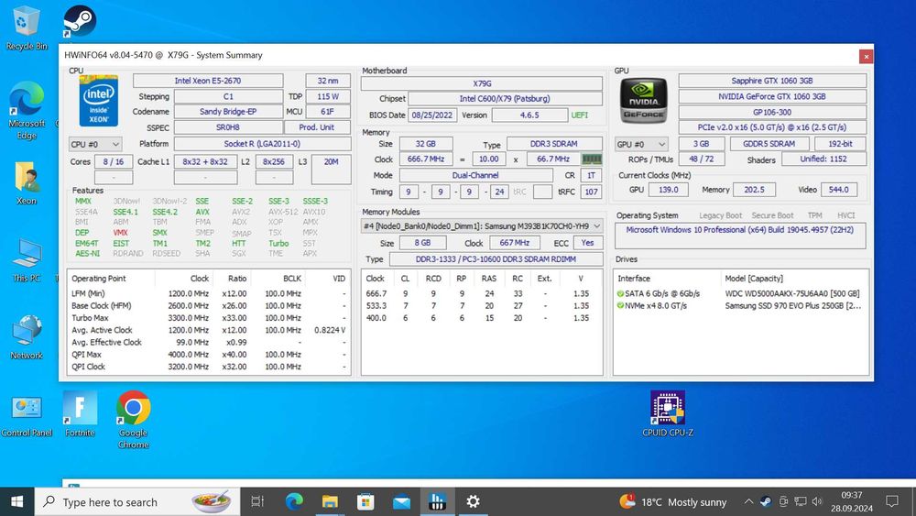Click the DDR3-1333 / PC3-10600 type field

496,258
